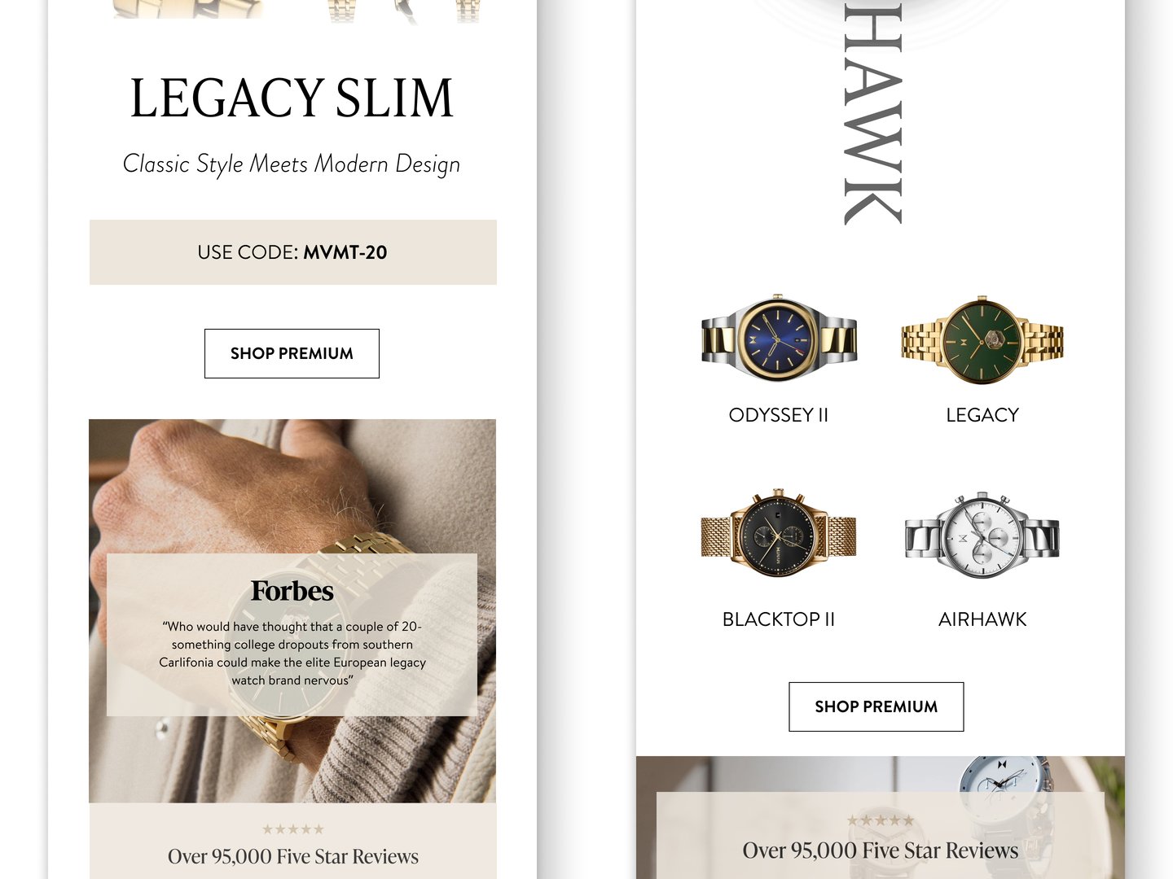The width and height of the screenshot is (1173, 879).
Task: Select the Odyssey II blue watch image
Action: [x=779, y=337]
